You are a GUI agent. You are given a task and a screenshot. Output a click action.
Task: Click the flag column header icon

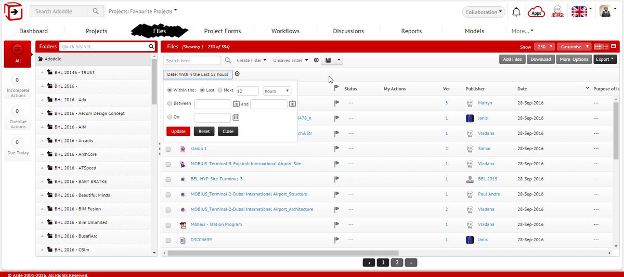click(336, 88)
